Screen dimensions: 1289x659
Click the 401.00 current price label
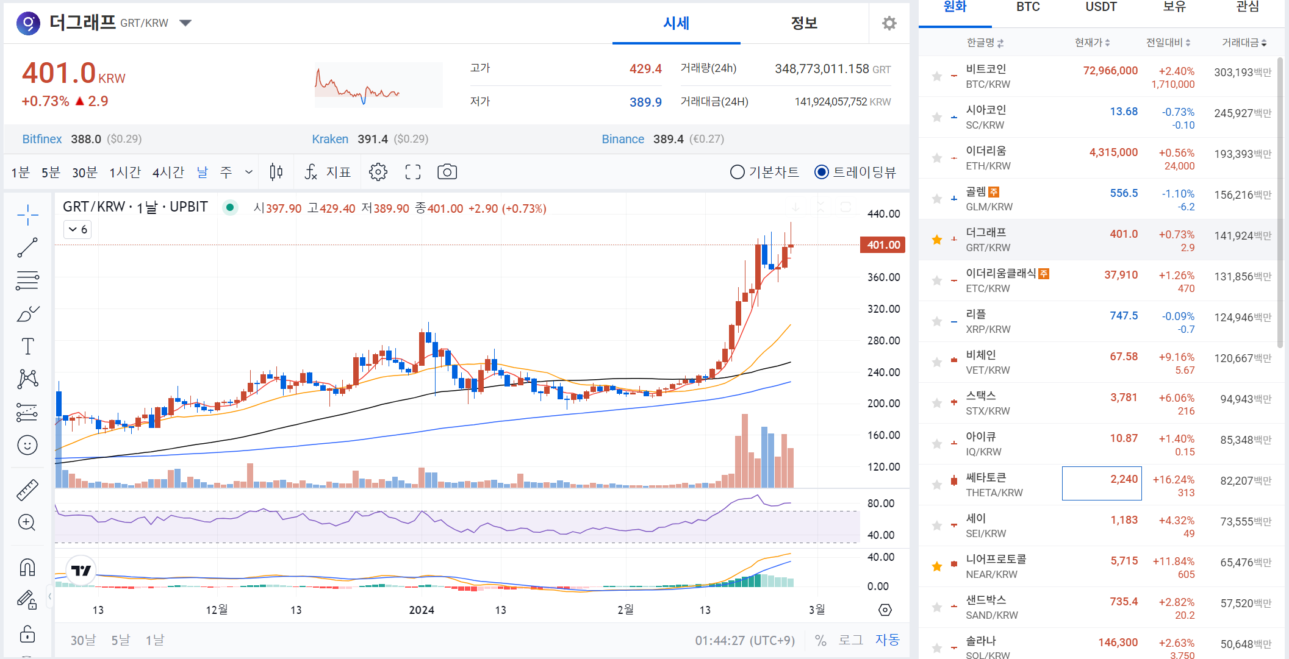click(883, 244)
